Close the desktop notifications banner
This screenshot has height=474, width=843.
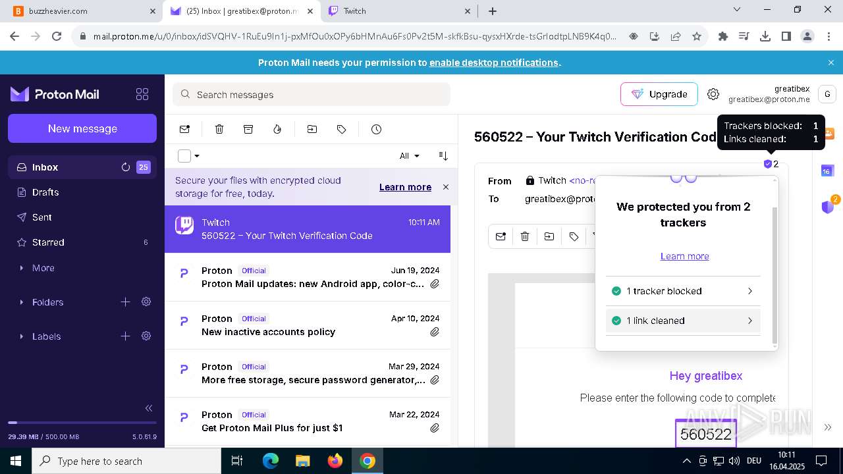[x=831, y=63]
